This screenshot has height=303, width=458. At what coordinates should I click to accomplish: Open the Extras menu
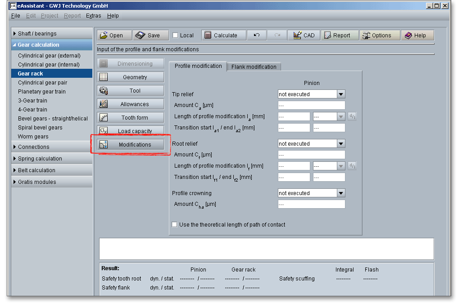click(x=93, y=16)
